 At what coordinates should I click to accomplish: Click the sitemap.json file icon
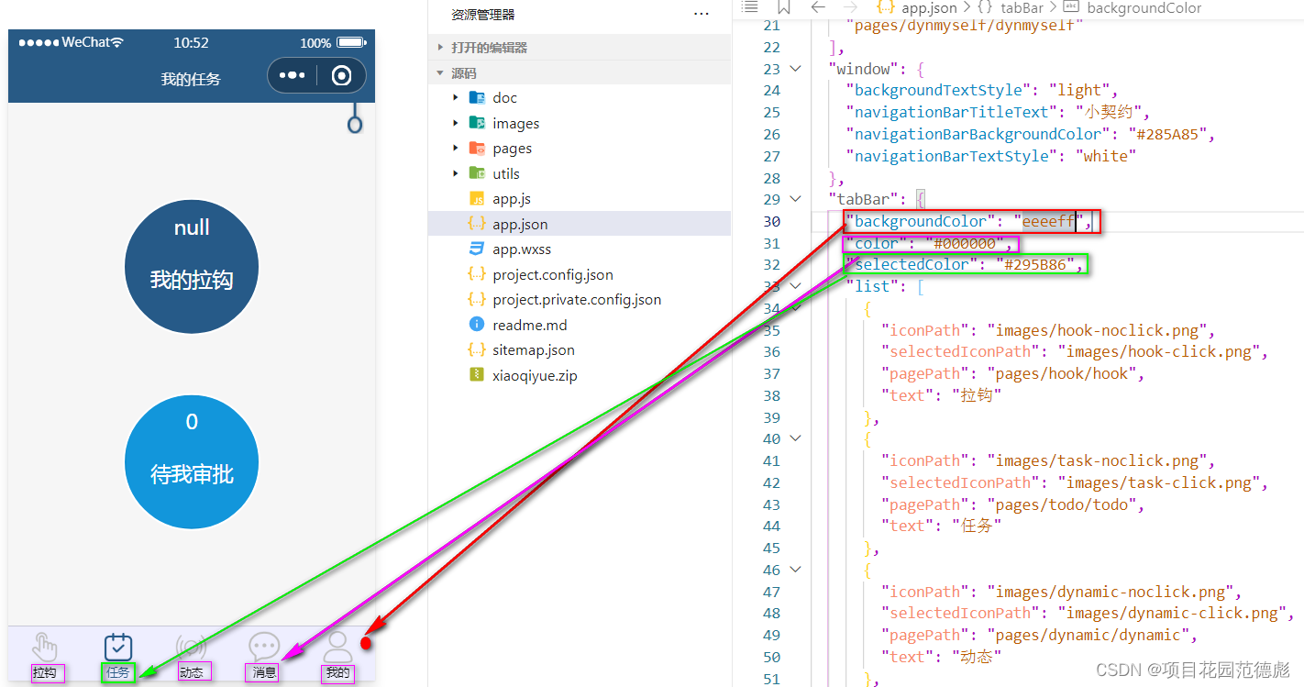tap(477, 349)
